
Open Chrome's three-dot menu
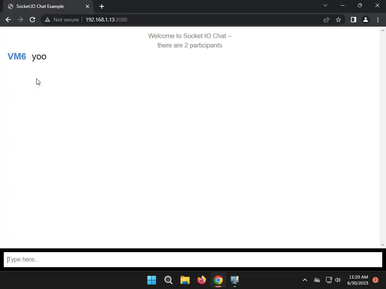pyautogui.click(x=378, y=20)
